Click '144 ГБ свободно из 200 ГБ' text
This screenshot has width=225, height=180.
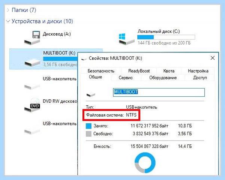coord(164,43)
